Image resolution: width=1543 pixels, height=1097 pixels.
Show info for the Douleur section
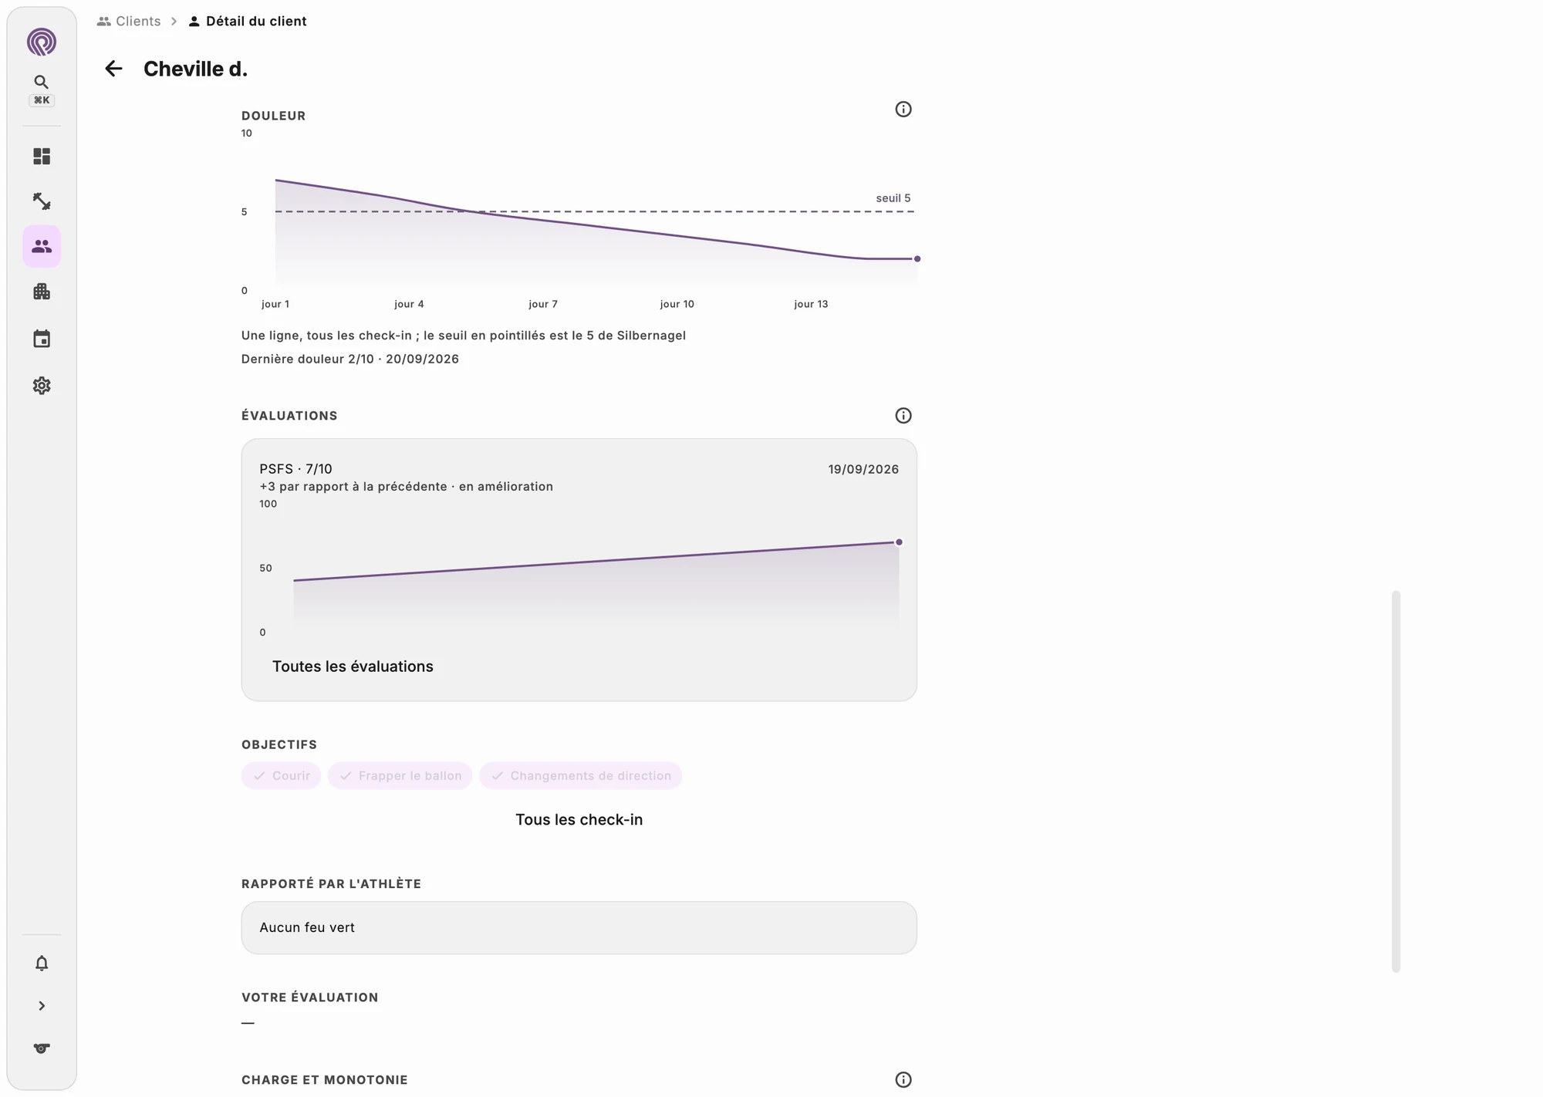[903, 110]
